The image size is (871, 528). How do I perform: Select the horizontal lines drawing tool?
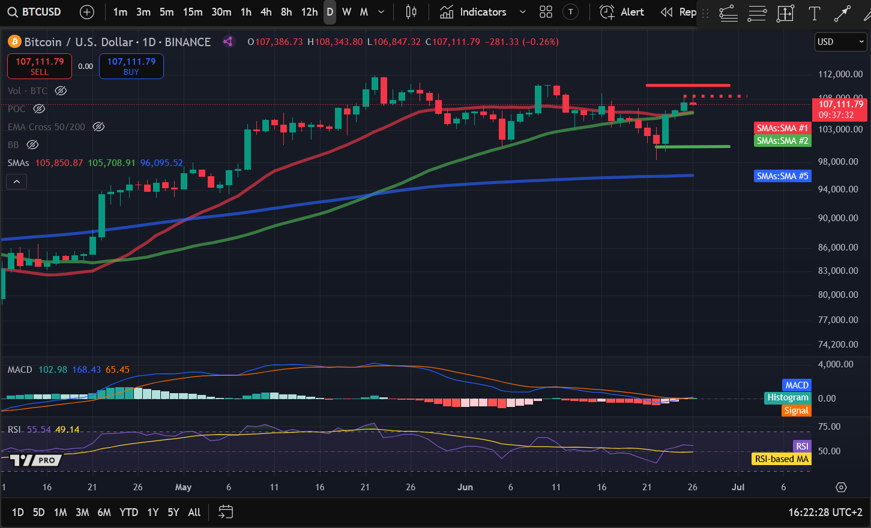(x=757, y=13)
